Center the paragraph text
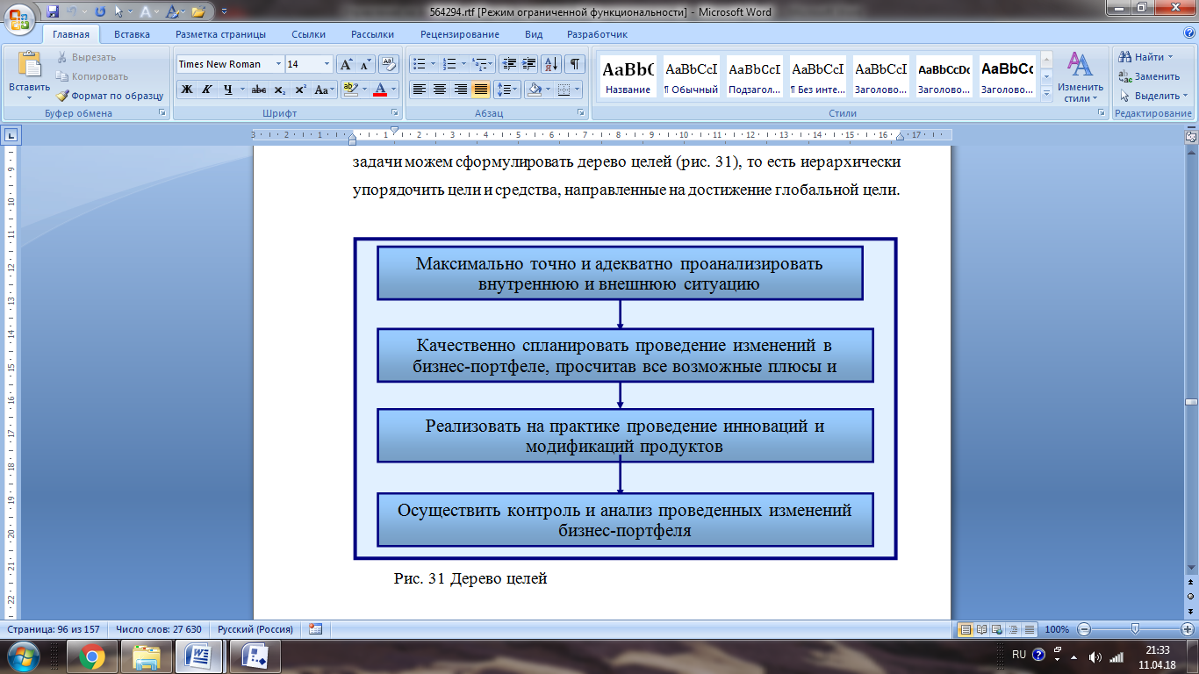 click(x=440, y=90)
